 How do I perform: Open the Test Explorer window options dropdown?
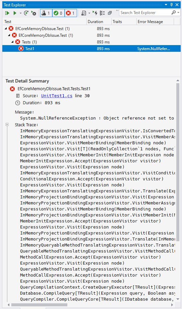point(166,5)
